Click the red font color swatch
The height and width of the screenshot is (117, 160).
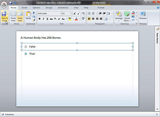pyautogui.click(x=76, y=19)
